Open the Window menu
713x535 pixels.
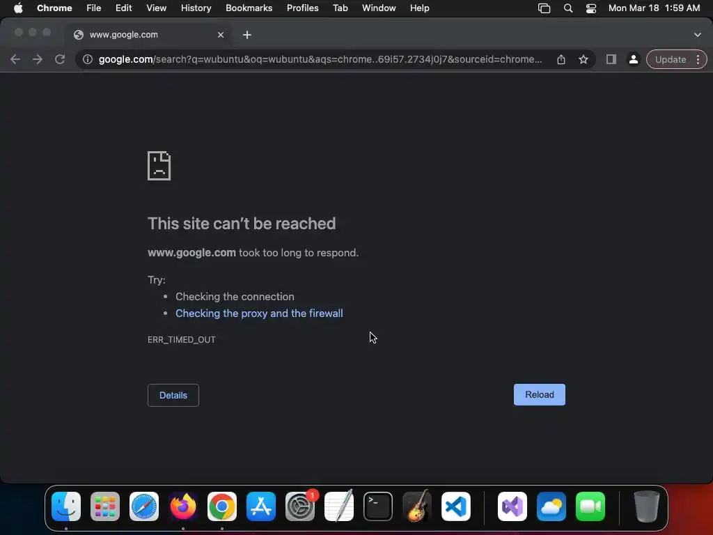379,8
